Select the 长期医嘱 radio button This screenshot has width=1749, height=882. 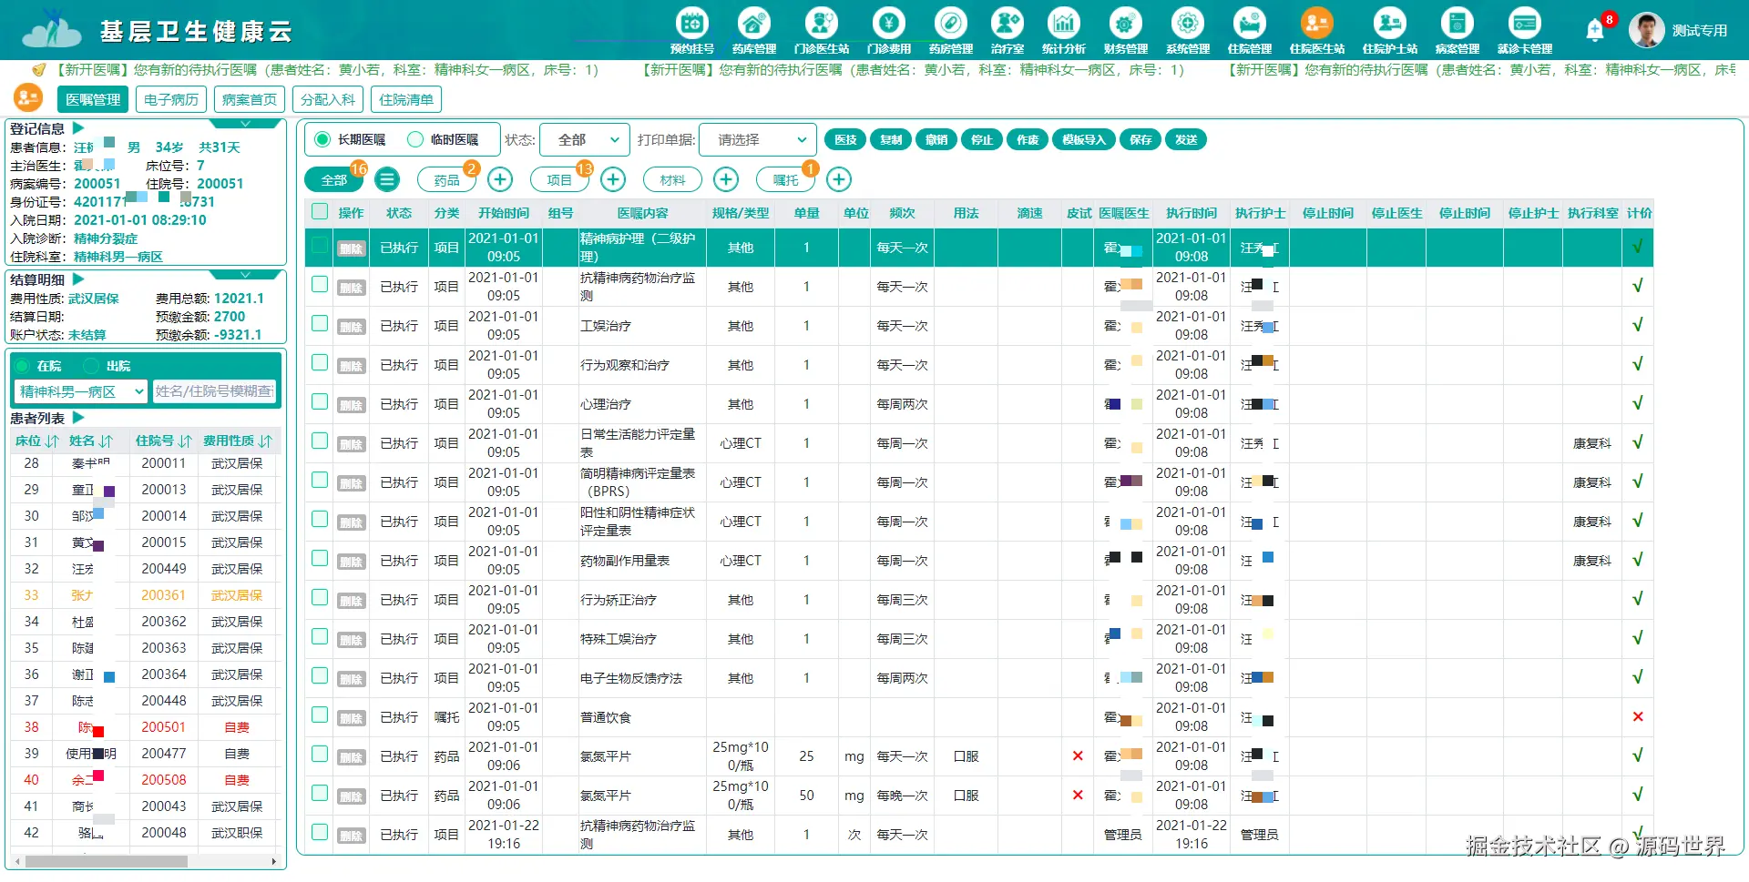pyautogui.click(x=321, y=139)
